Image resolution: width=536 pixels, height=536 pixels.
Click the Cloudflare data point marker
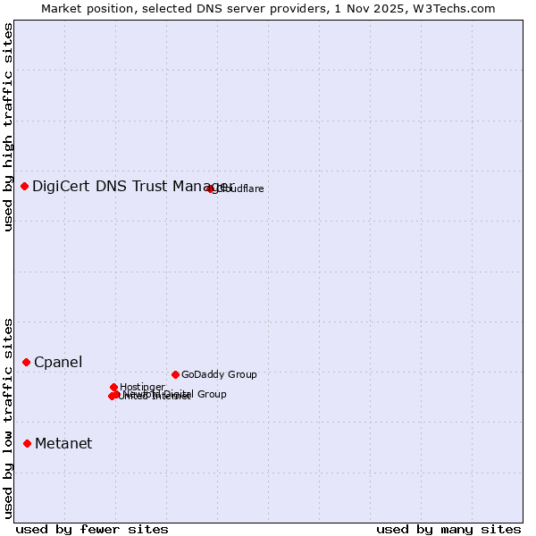tap(211, 188)
